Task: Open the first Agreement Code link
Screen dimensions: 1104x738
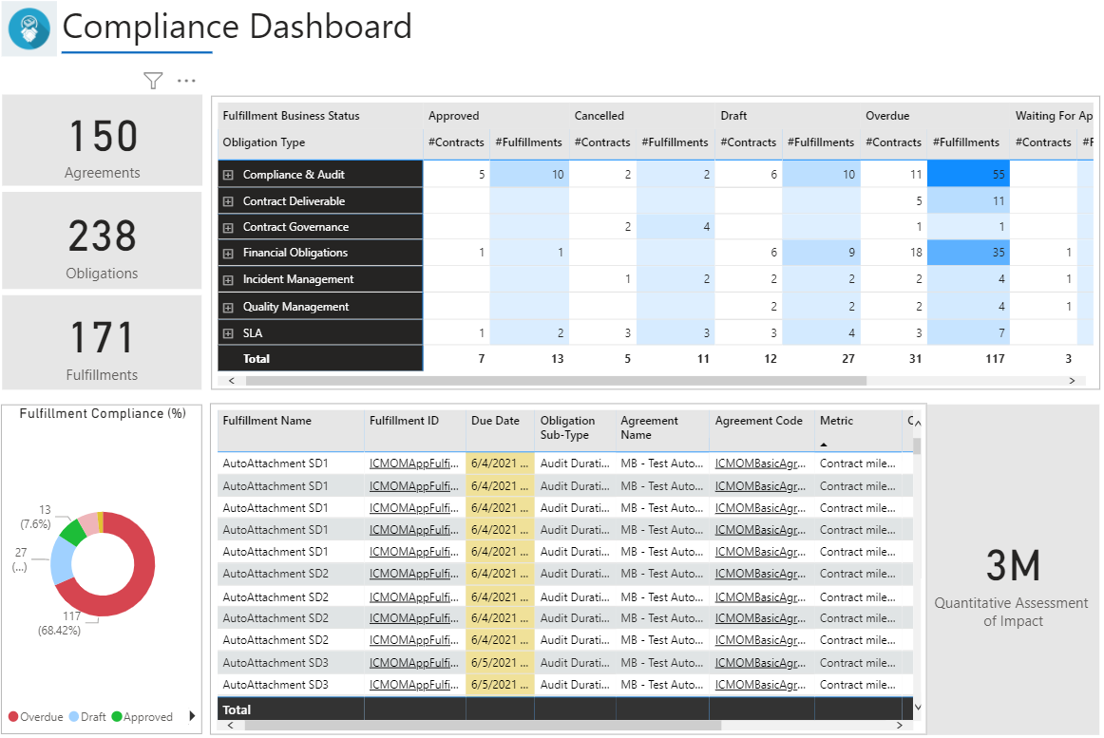Action: 760,464
